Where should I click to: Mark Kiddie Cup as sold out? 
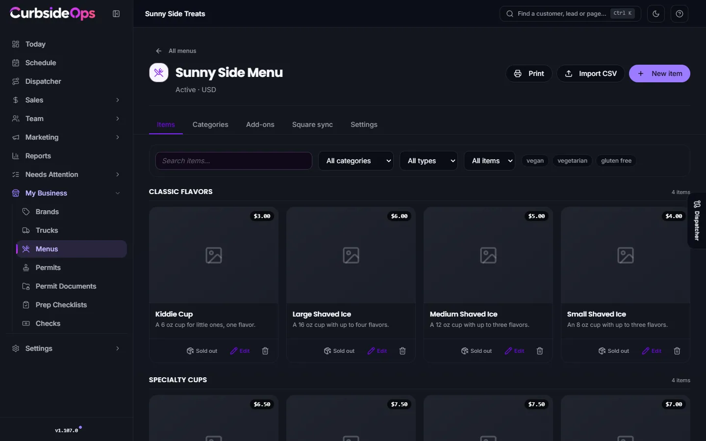pos(202,351)
